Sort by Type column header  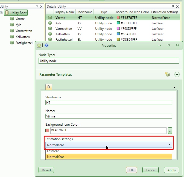pos(104,12)
